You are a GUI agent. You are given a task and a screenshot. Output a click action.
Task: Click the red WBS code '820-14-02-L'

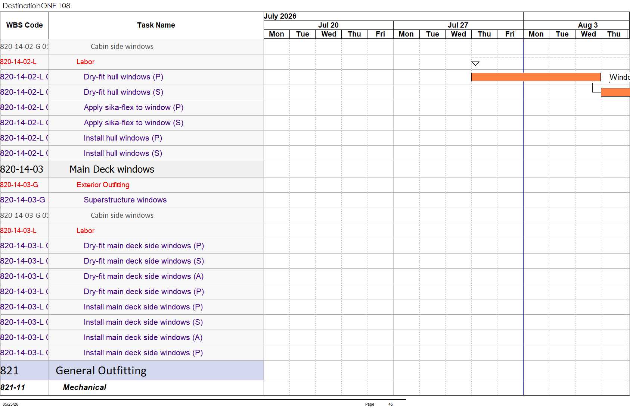(18, 62)
